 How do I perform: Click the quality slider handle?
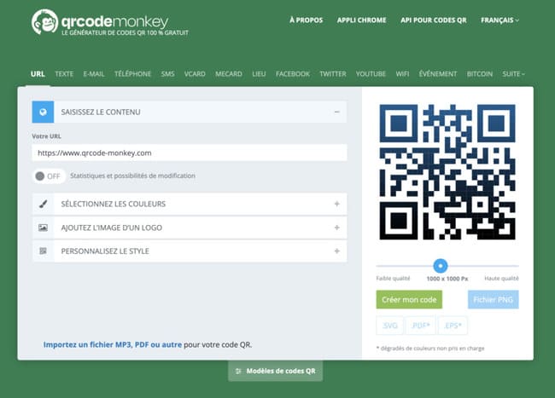(x=441, y=266)
